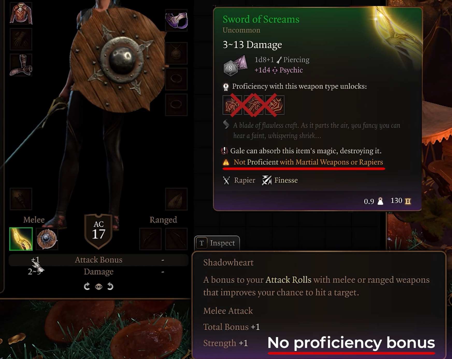Viewport: 452px width, 359px height.
Task: Select the equipped red leather armor slot
Action: click(x=21, y=13)
